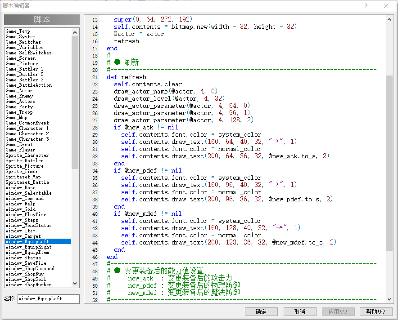Viewport: 398px width, 320px height.
Task: Click the 取消 cancel button
Action: 300,311
